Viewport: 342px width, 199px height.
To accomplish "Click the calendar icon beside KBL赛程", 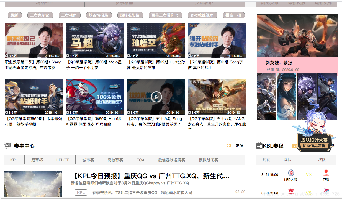I will coord(259,146).
